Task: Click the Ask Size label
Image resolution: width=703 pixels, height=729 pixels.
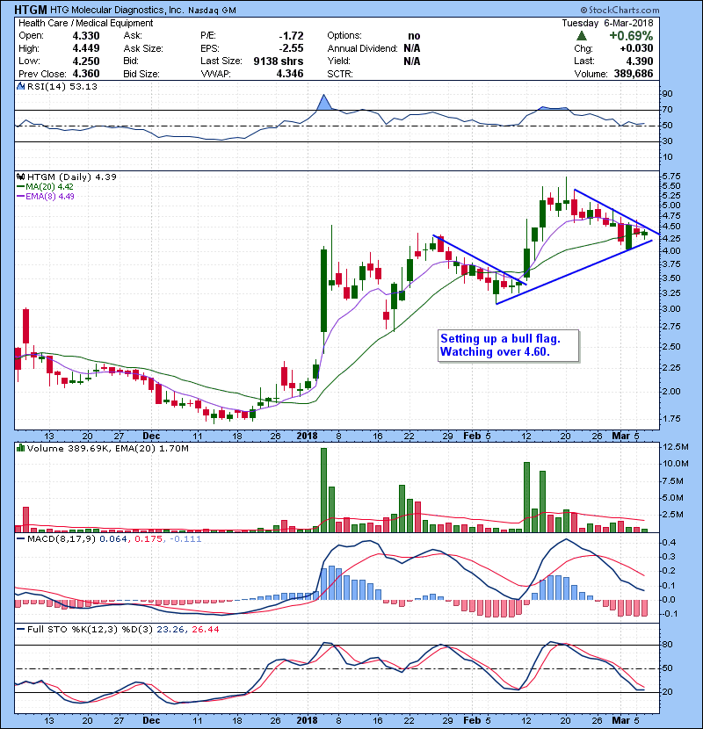Action: point(143,48)
